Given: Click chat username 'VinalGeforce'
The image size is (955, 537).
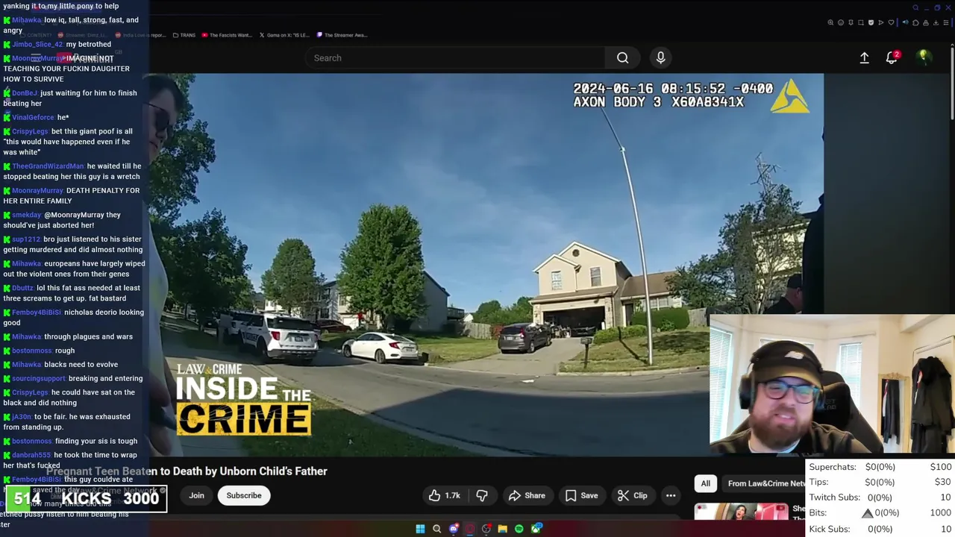Looking at the screenshot, I should click(x=33, y=117).
